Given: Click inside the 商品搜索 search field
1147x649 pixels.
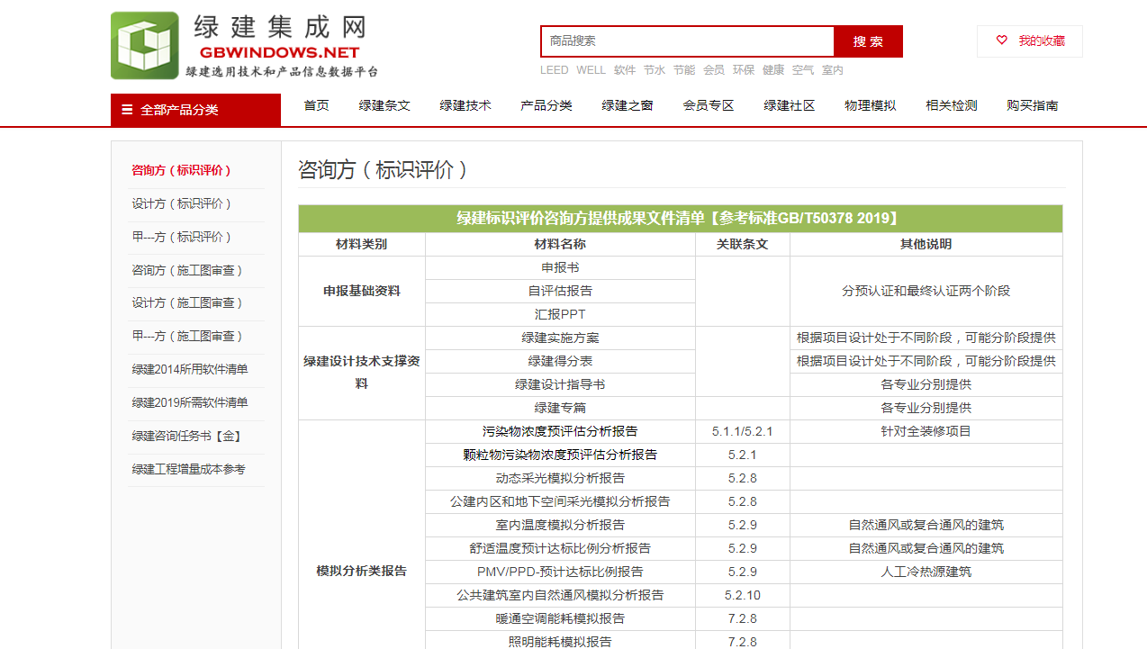Looking at the screenshot, I should (686, 41).
